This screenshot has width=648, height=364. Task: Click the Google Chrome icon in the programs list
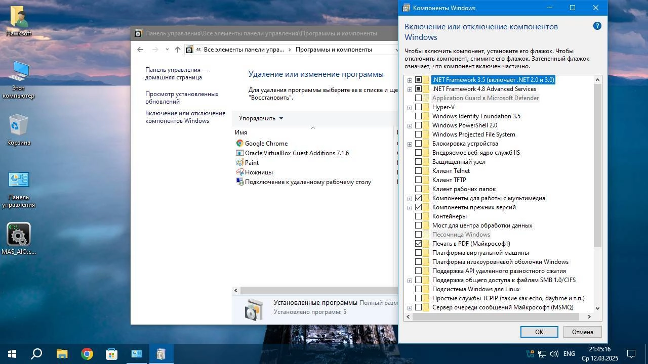click(x=240, y=143)
